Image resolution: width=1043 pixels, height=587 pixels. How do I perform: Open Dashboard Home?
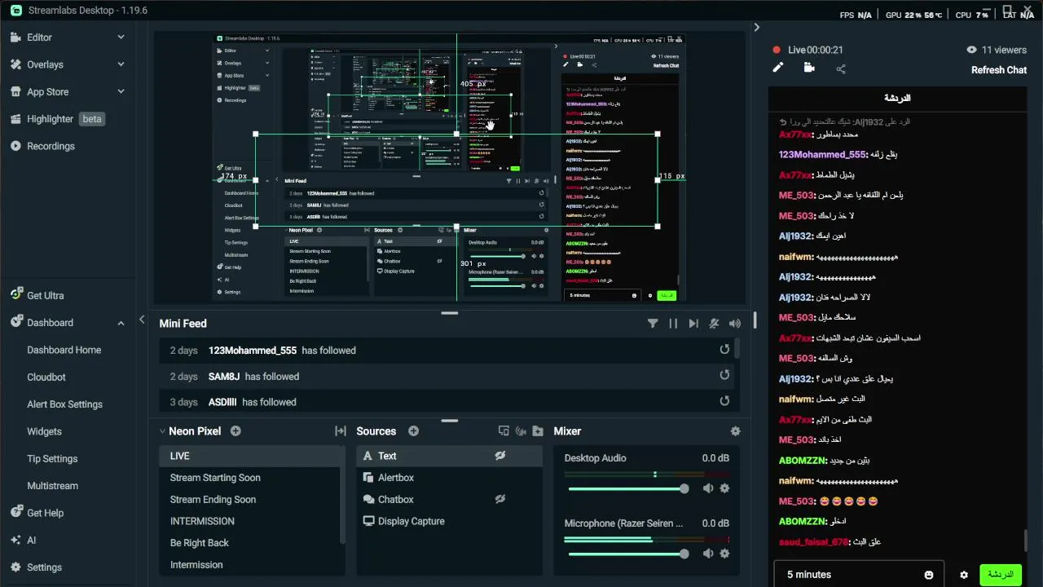pyautogui.click(x=64, y=350)
